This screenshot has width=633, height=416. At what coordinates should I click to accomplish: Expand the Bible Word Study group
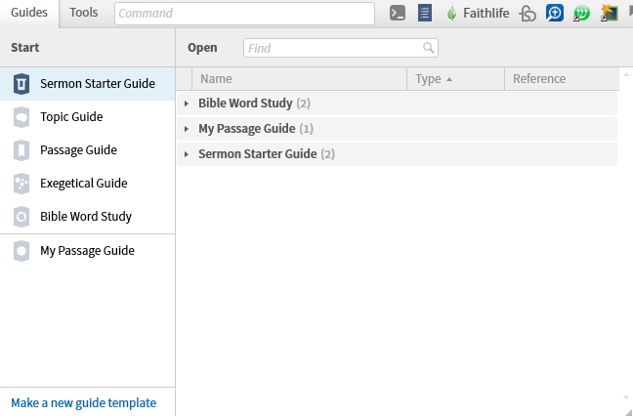[187, 104]
